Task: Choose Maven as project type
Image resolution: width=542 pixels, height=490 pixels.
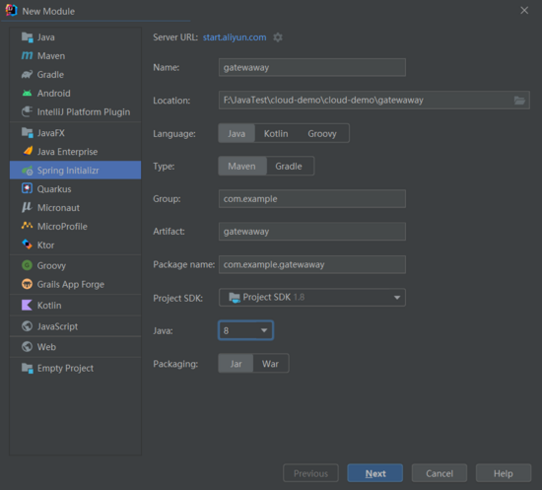Action: 242,167
